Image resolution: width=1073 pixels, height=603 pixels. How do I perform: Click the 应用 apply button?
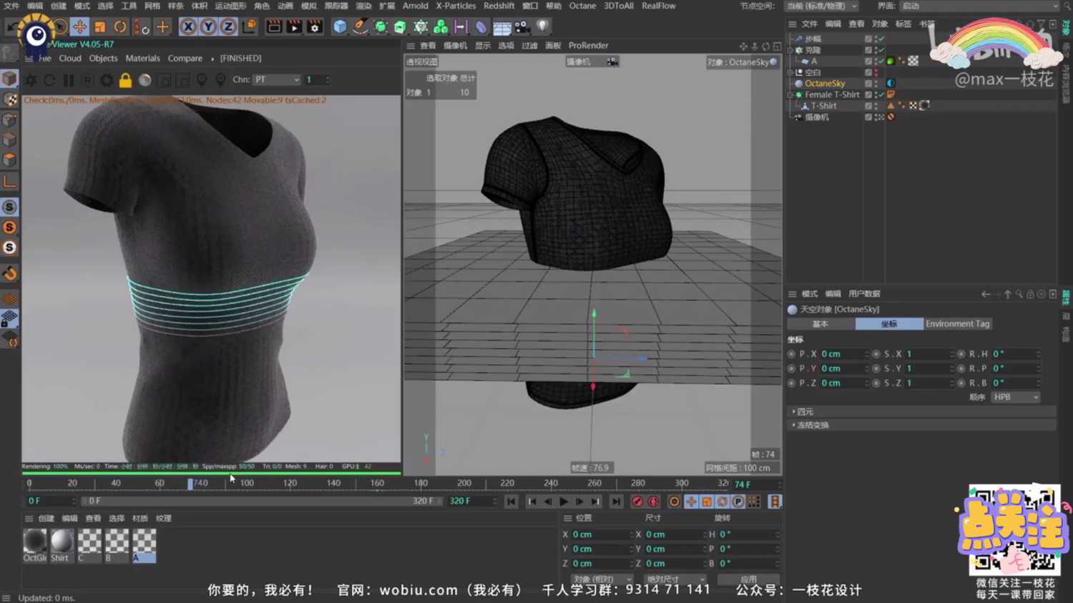coord(748,579)
